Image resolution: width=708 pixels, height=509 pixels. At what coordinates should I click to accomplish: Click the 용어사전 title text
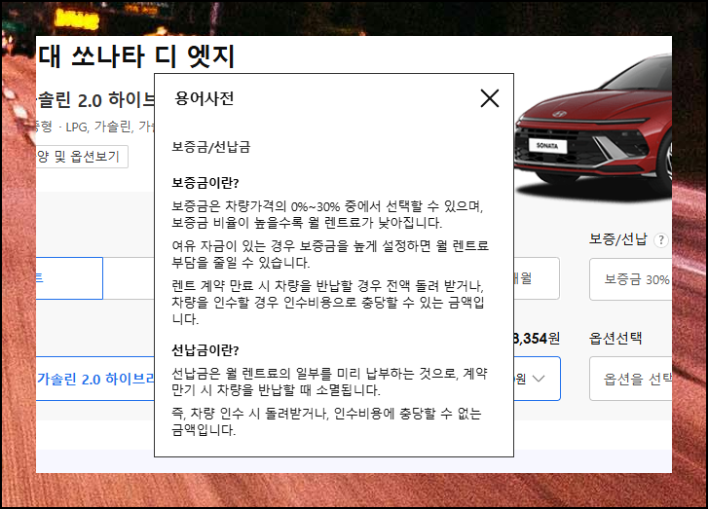(205, 98)
